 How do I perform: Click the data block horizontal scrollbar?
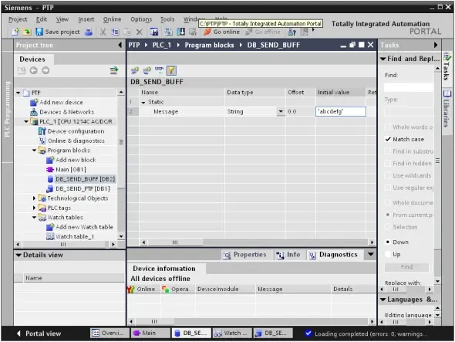coord(257,242)
